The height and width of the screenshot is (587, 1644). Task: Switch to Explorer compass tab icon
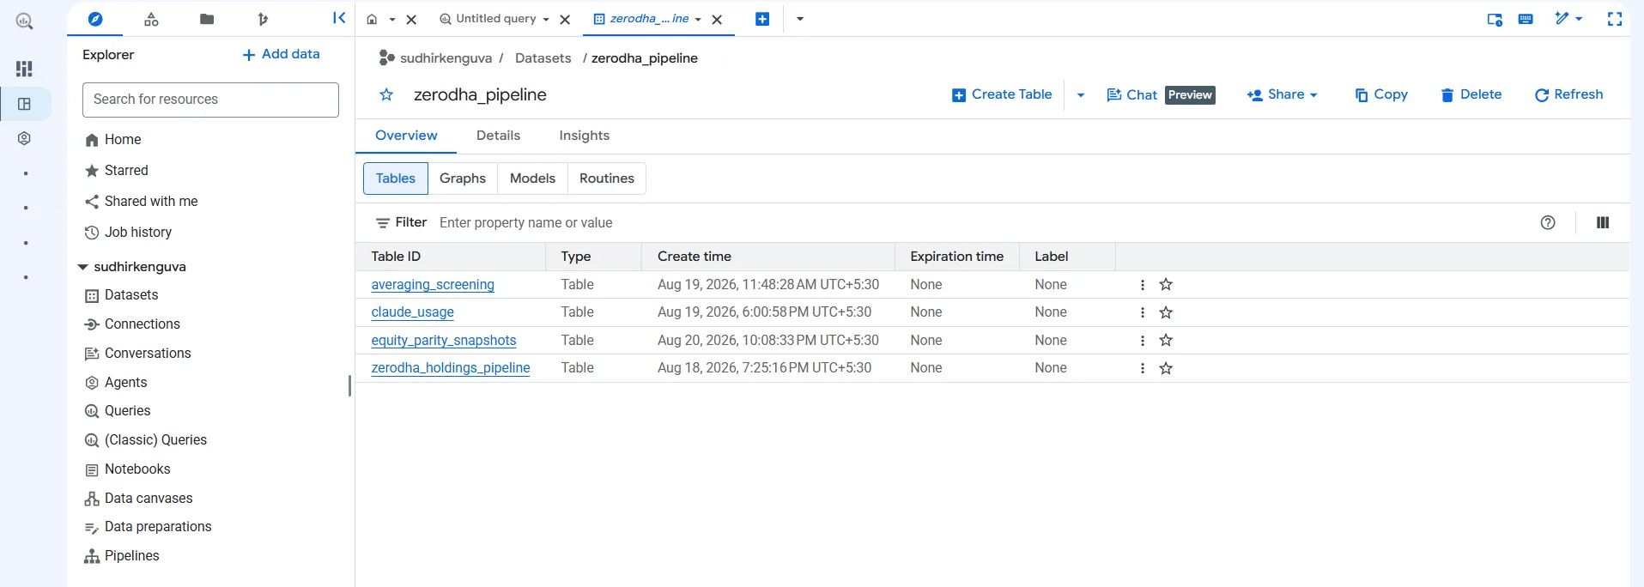coord(95,19)
